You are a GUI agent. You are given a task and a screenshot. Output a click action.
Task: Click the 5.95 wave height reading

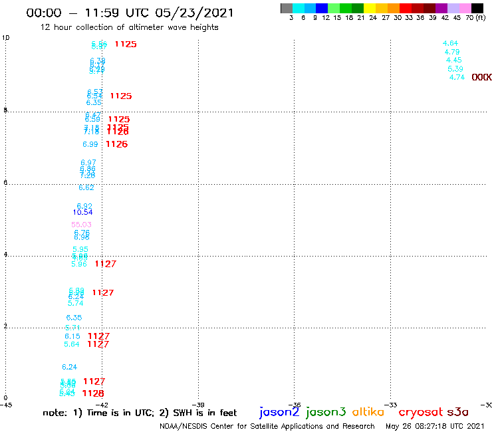click(x=80, y=249)
